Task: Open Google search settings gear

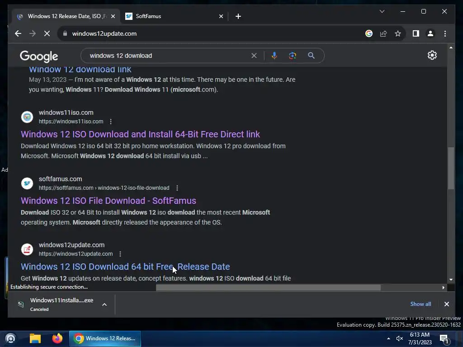Action: click(432, 55)
